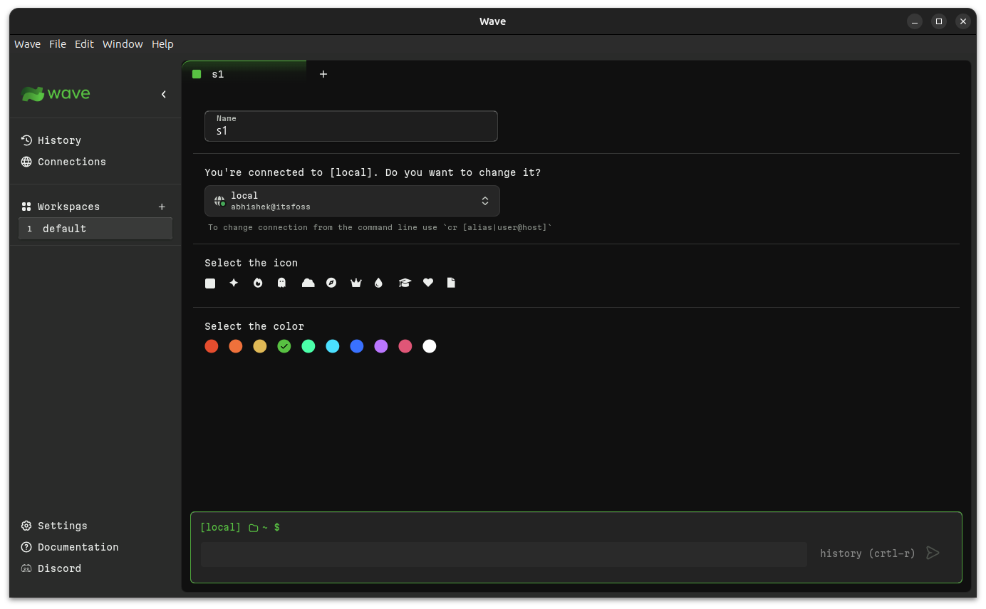Choose the sparkle star icon
This screenshot has height=609, width=986.
click(x=234, y=283)
